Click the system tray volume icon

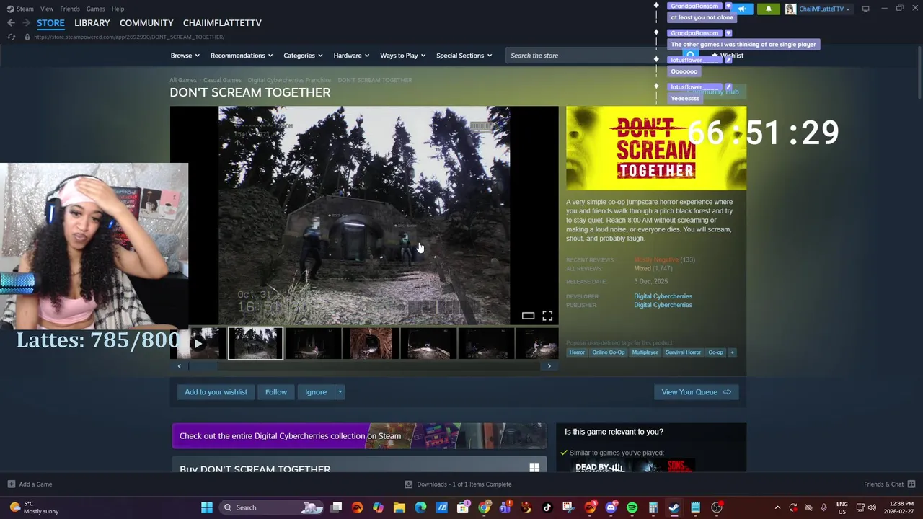tap(872, 507)
